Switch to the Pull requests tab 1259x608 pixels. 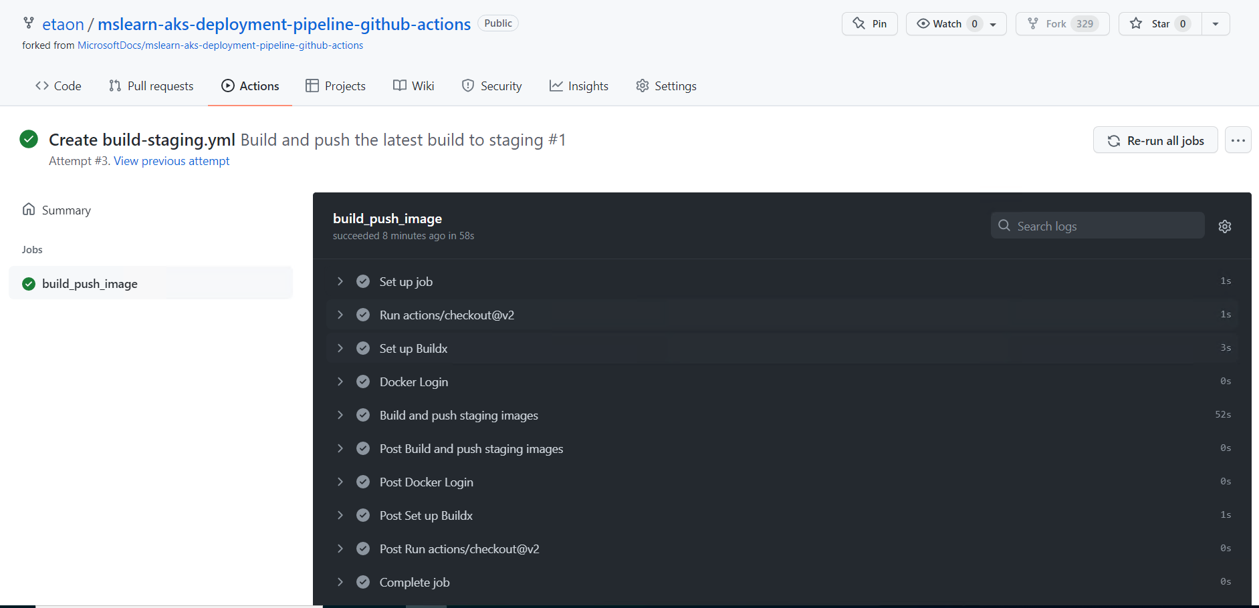pos(151,86)
